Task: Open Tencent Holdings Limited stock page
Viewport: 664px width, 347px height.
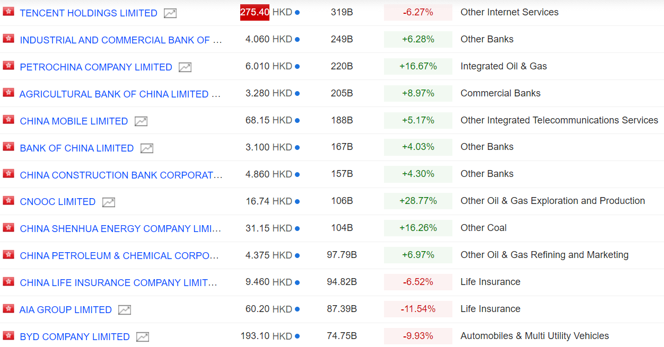Action: pos(89,13)
